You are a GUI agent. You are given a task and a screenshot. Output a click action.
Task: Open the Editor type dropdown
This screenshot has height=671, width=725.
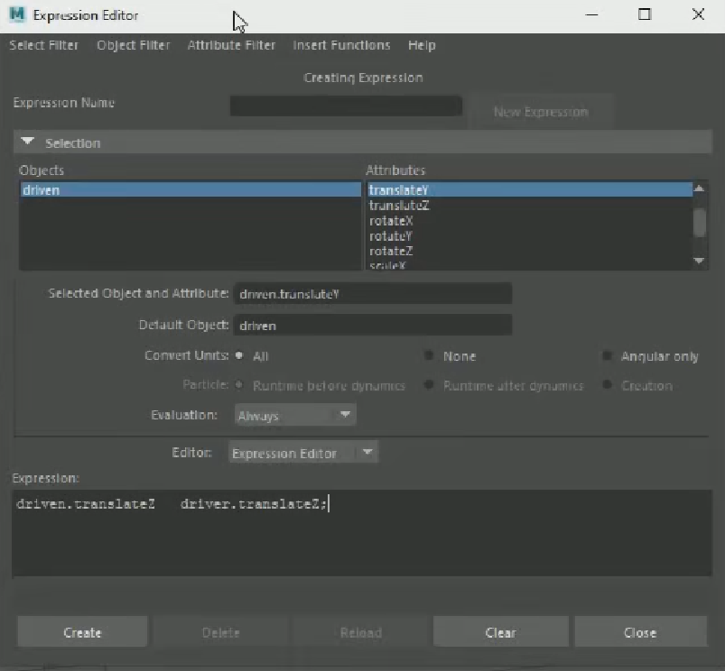point(302,454)
